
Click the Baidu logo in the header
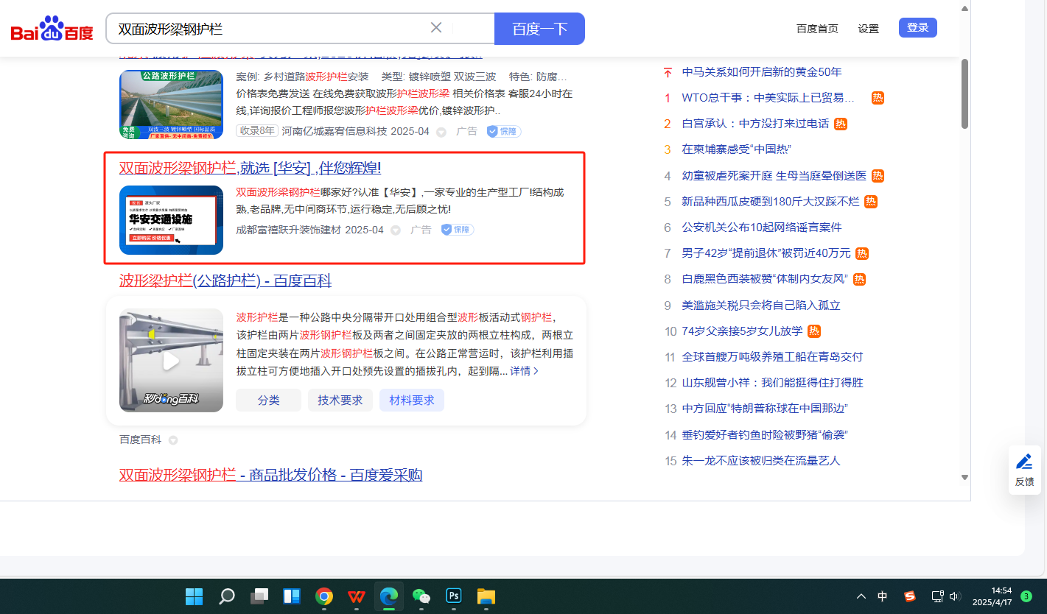(x=52, y=29)
